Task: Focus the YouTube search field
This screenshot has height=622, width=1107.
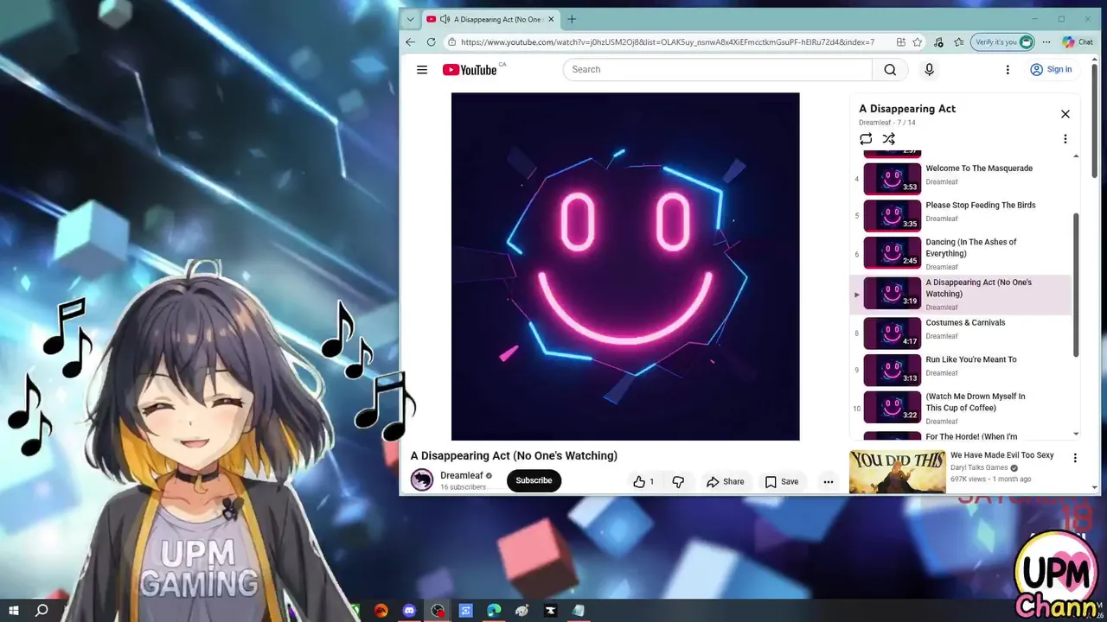Action: [x=718, y=70]
